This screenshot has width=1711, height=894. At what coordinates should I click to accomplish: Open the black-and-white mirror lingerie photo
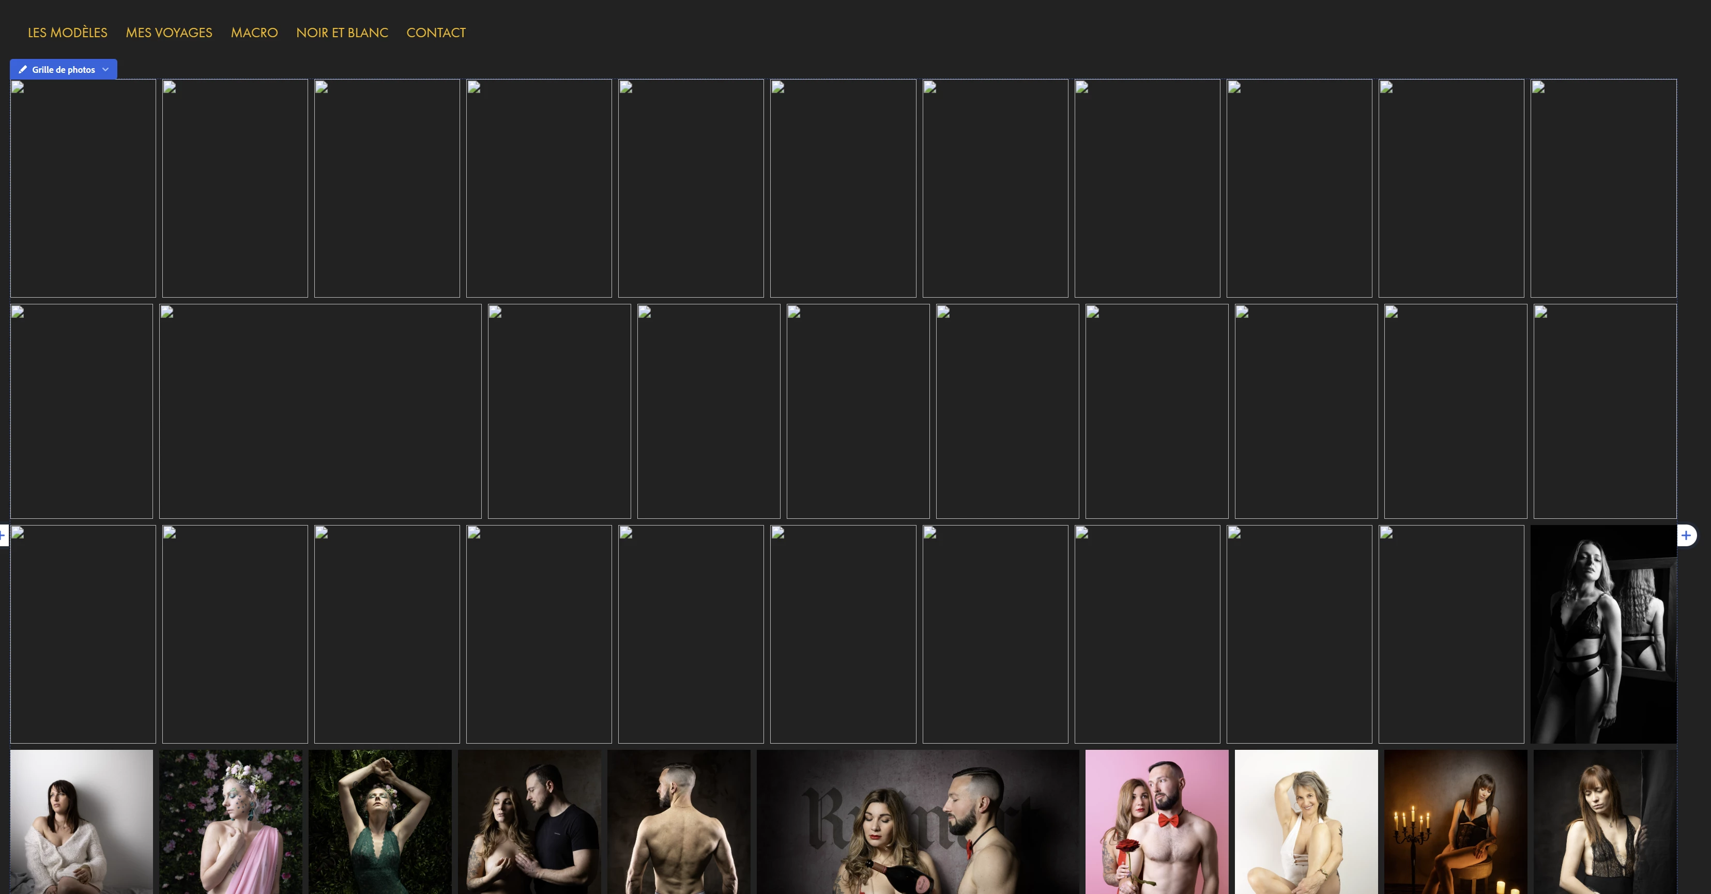pyautogui.click(x=1603, y=634)
